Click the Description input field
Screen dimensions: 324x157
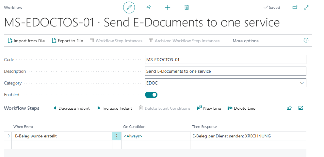225,71
